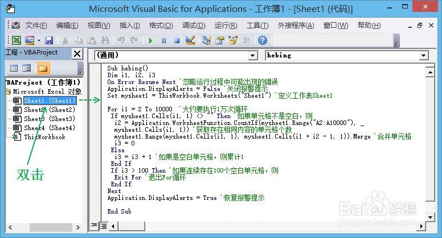Restore the inner code window
442x238 pixels.
420,26
